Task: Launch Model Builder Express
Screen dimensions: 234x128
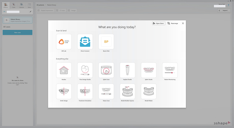Action: (127, 91)
